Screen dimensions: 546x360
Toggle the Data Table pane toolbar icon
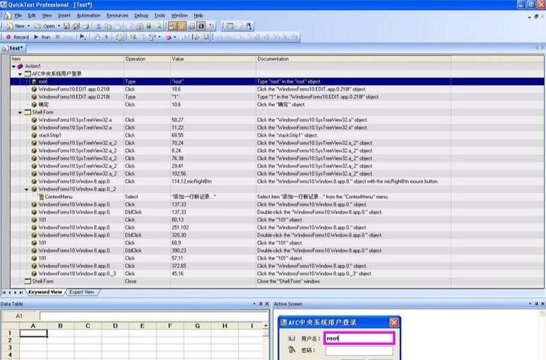182,26
